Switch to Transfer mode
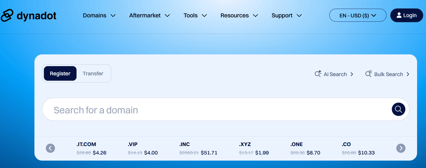The image size is (426, 168). coord(93,74)
